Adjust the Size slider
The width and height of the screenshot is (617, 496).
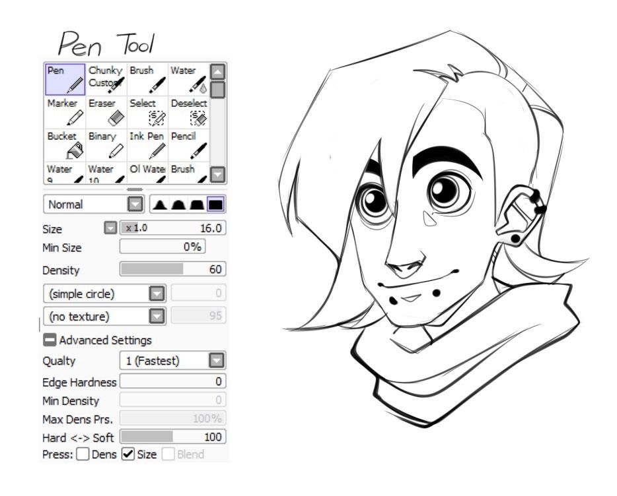point(172,228)
